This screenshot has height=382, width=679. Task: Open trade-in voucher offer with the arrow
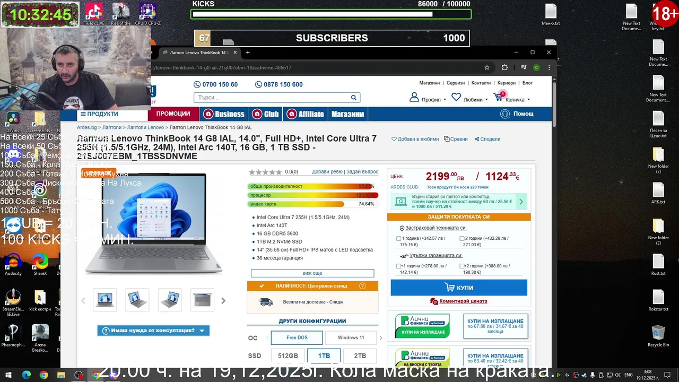[x=521, y=202]
